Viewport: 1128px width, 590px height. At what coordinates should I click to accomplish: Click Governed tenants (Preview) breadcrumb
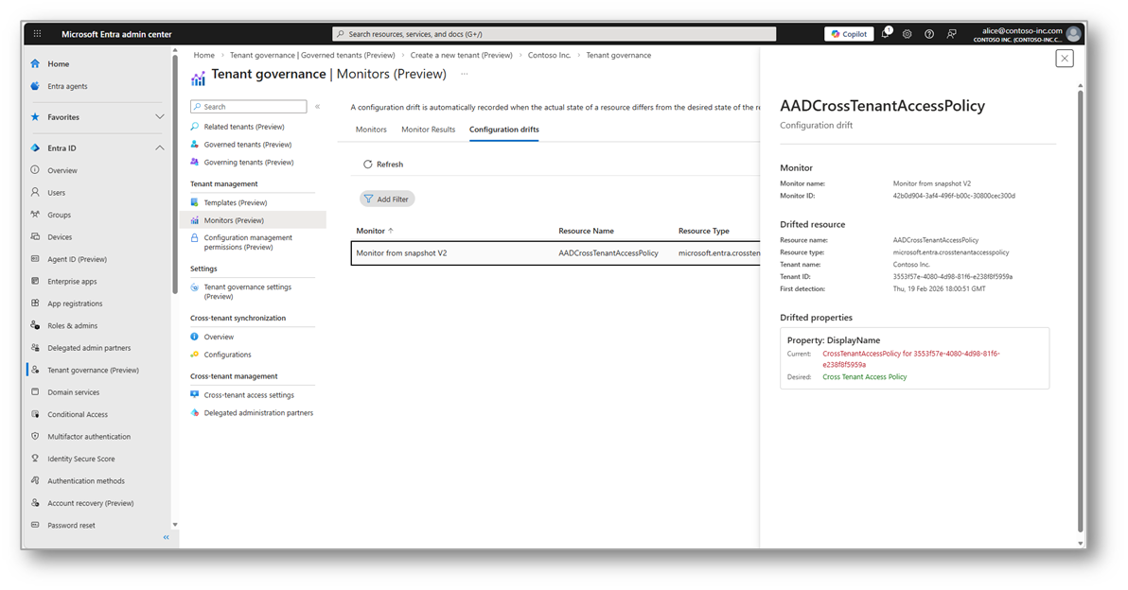pos(312,56)
